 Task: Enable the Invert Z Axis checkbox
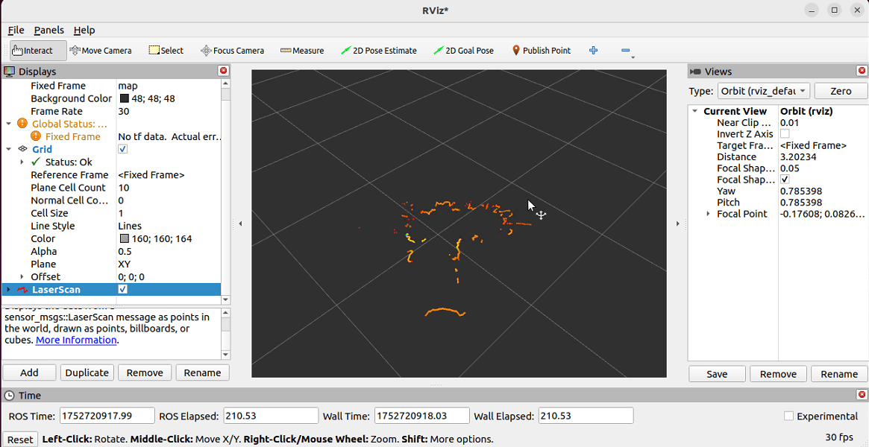(x=785, y=134)
